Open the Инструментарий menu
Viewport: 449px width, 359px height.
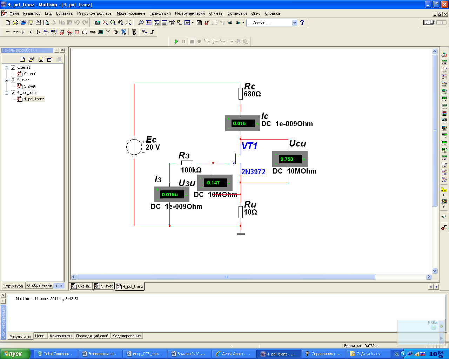(x=190, y=13)
